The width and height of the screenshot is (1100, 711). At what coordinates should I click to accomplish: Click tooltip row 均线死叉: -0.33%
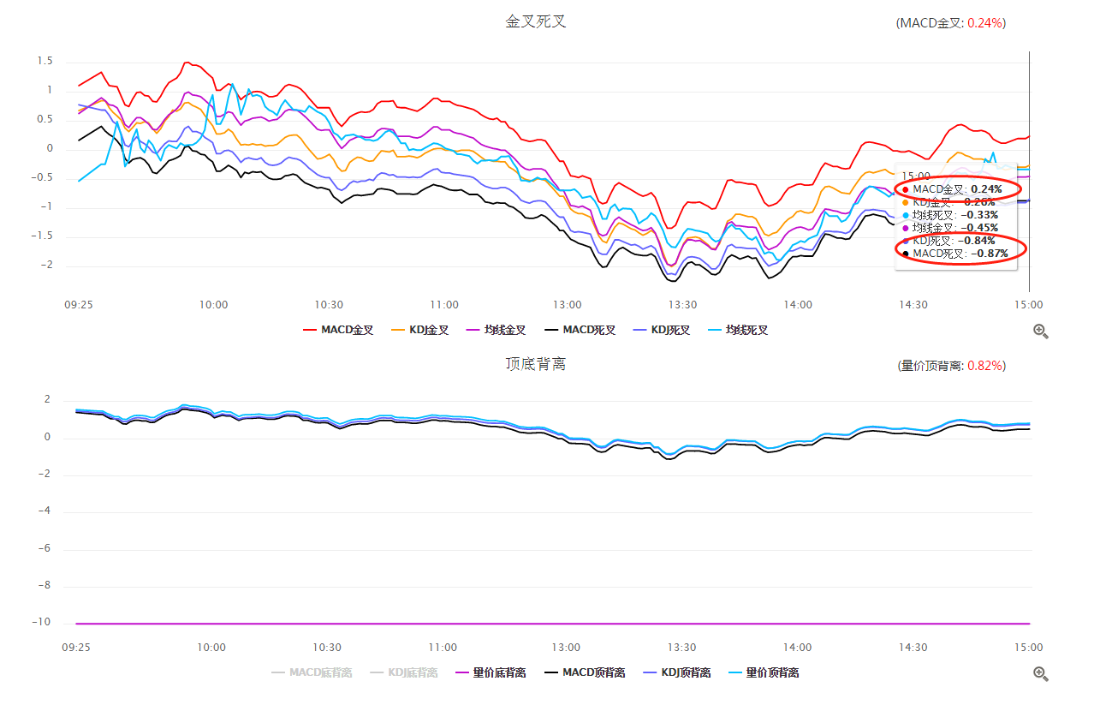(x=949, y=214)
